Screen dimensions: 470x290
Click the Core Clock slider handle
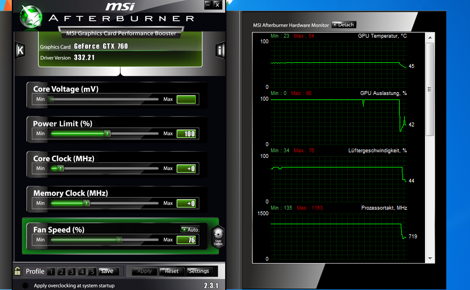(60, 168)
